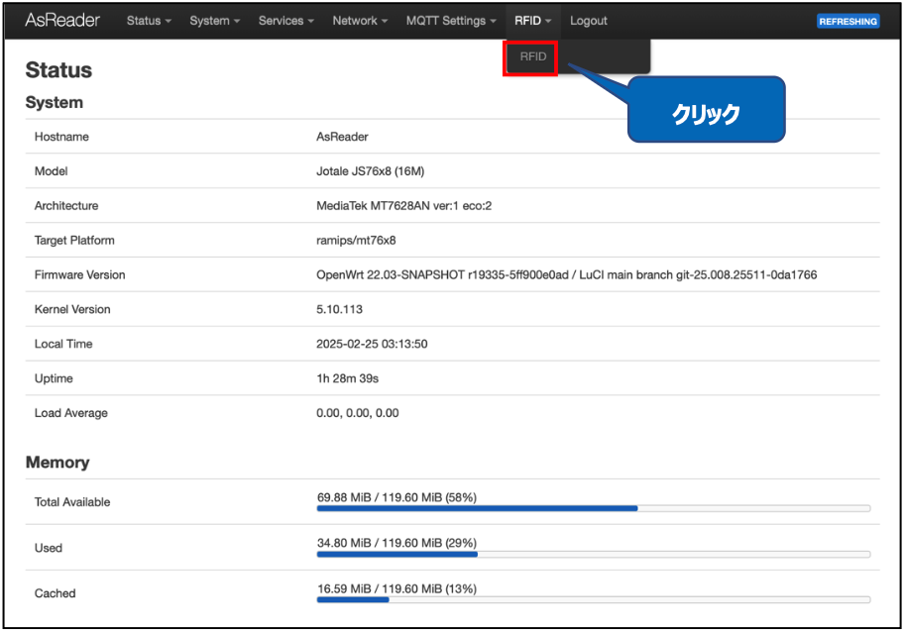Viewport: 905px width, 632px height.
Task: Click the Hostname row's AsReader value
Action: coord(342,137)
